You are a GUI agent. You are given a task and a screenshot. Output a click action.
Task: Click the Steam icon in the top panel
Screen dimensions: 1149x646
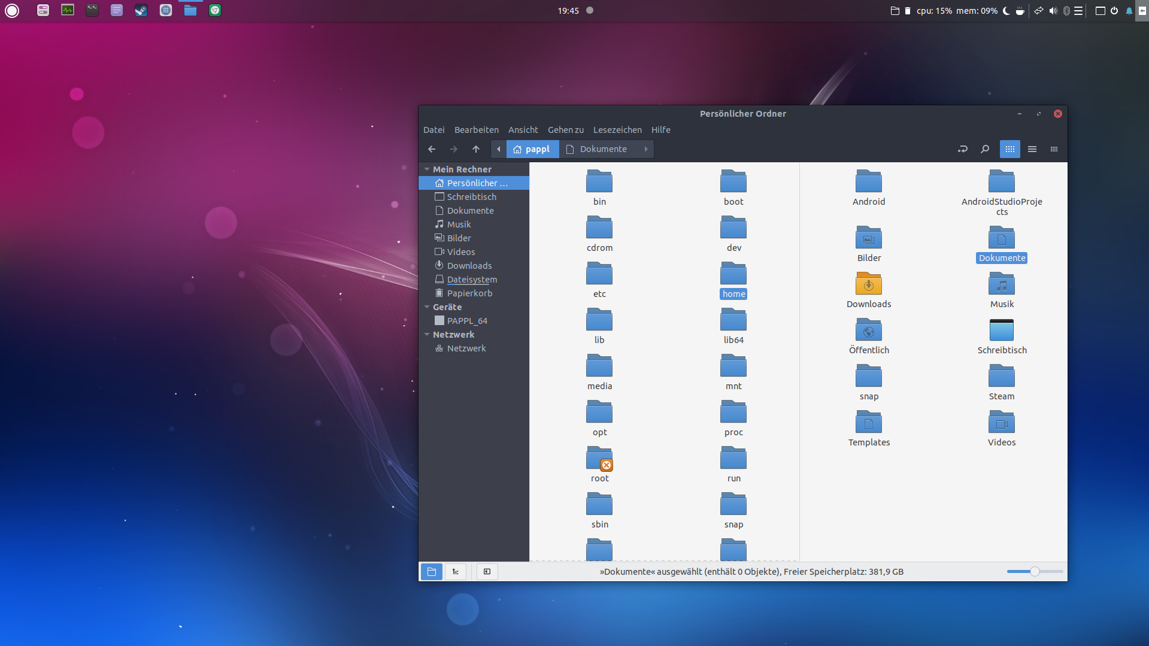coord(141,10)
